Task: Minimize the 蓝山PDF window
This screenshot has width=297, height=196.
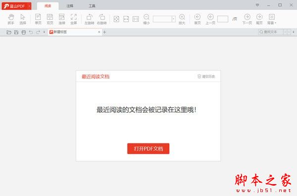Action: coord(269,5)
